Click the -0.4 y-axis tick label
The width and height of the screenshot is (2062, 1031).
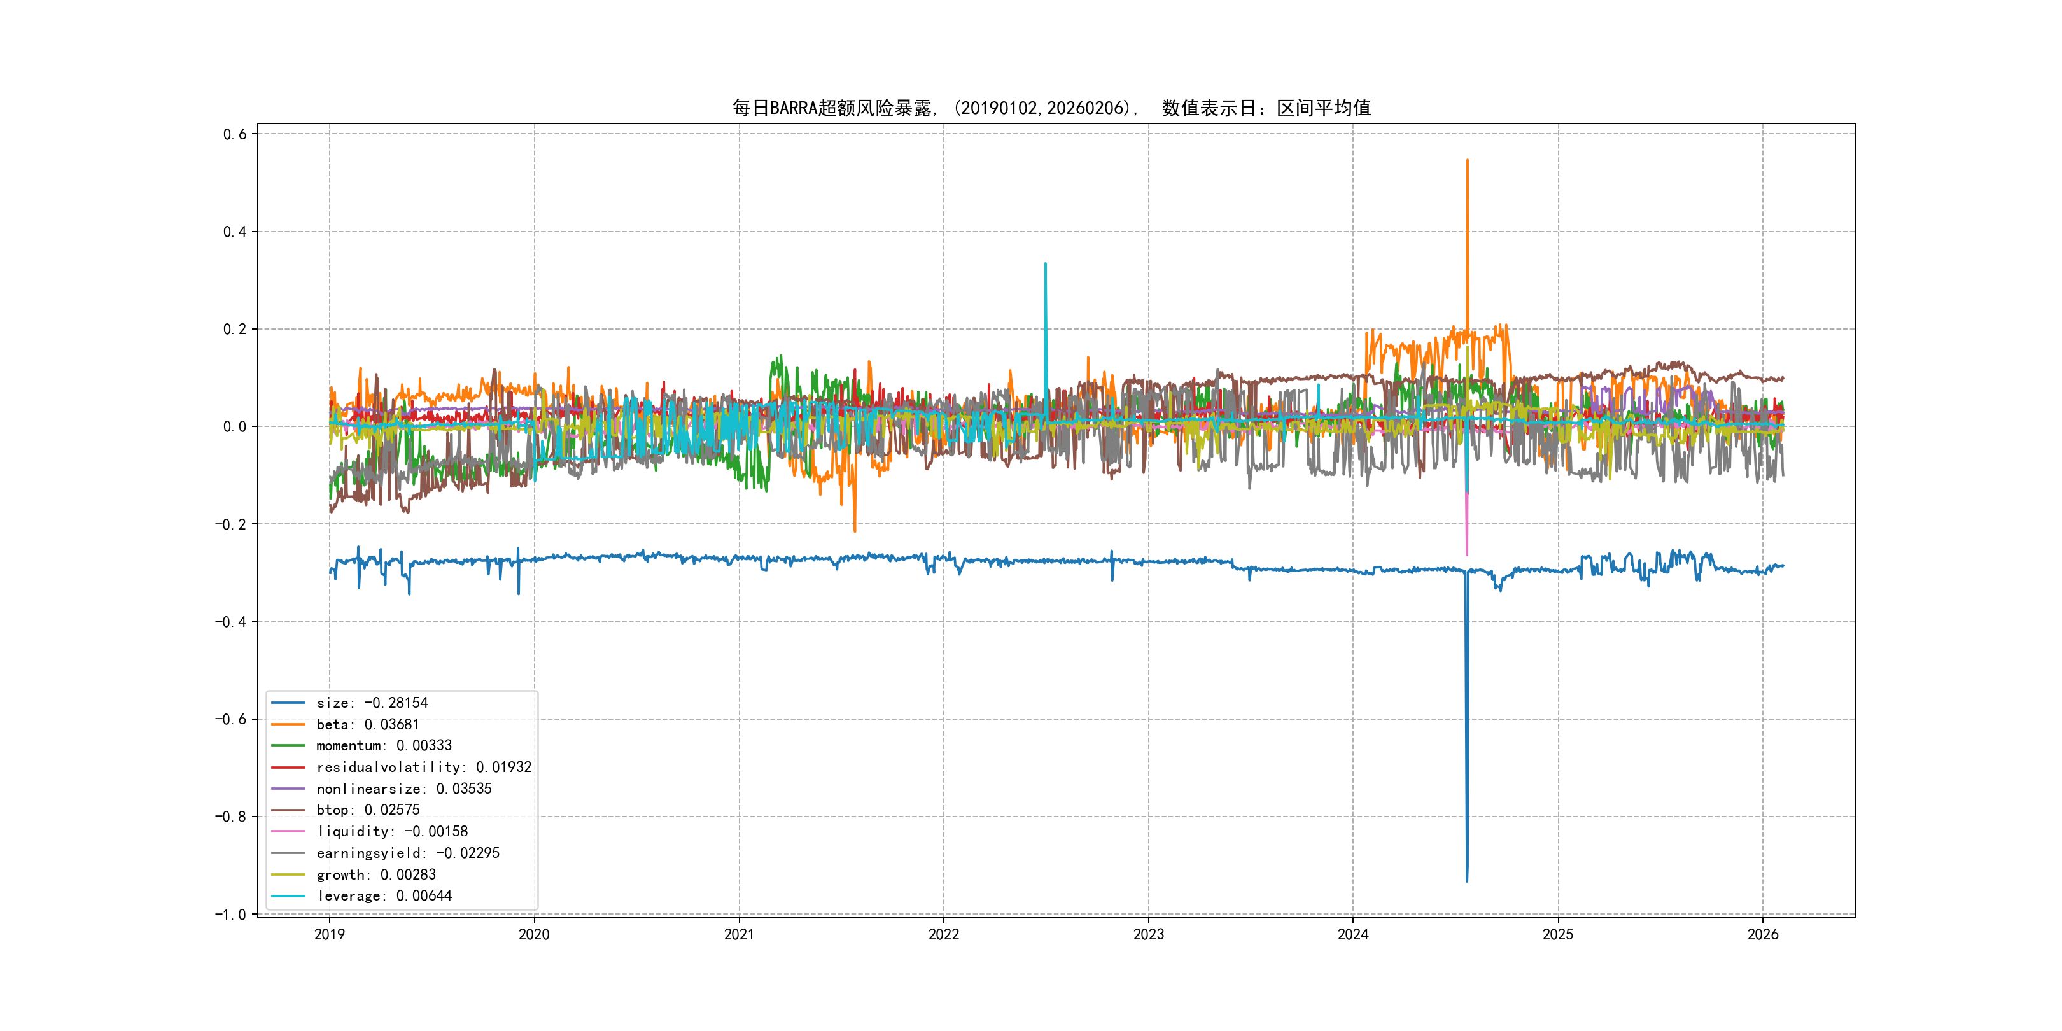click(230, 622)
